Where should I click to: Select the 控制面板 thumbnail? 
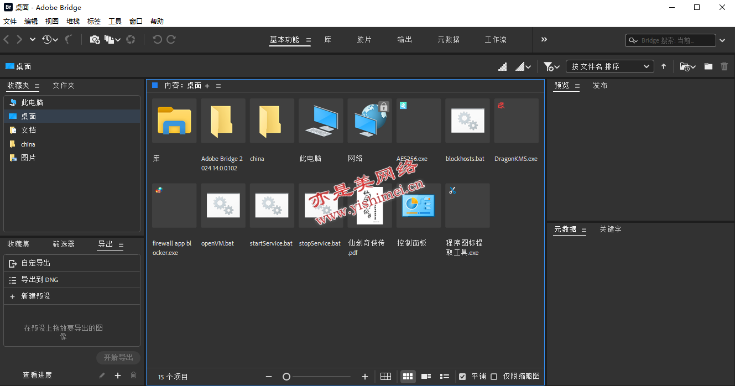click(419, 206)
